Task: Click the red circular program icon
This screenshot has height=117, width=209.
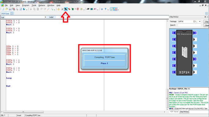Action: 78,9
